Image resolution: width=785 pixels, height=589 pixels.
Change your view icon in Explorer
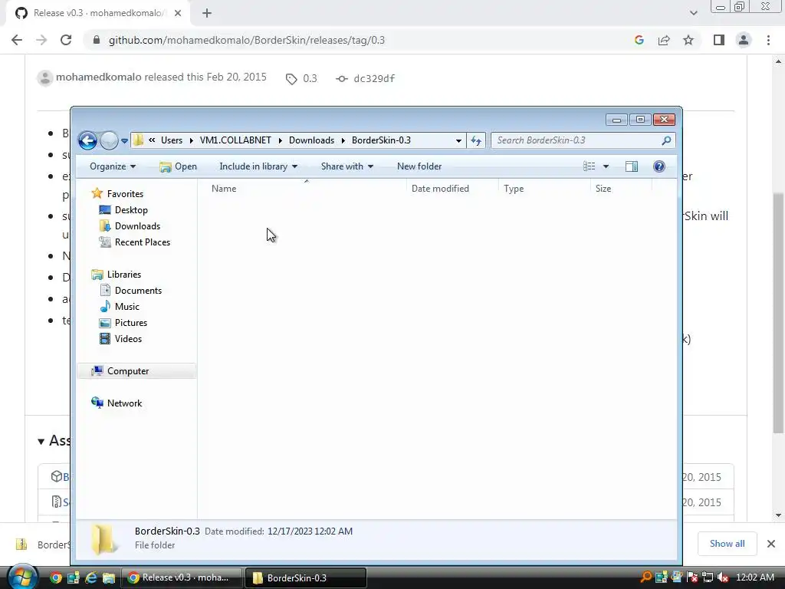[590, 166]
